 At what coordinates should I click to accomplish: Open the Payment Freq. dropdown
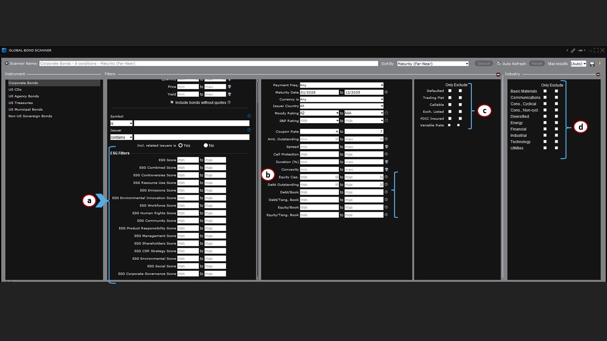pos(341,85)
